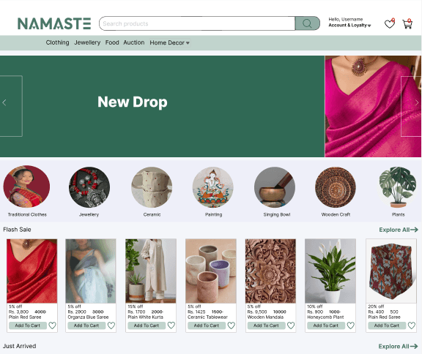This screenshot has height=354, width=422.
Task: Click the NAMASTE logo
Action: 54,23
